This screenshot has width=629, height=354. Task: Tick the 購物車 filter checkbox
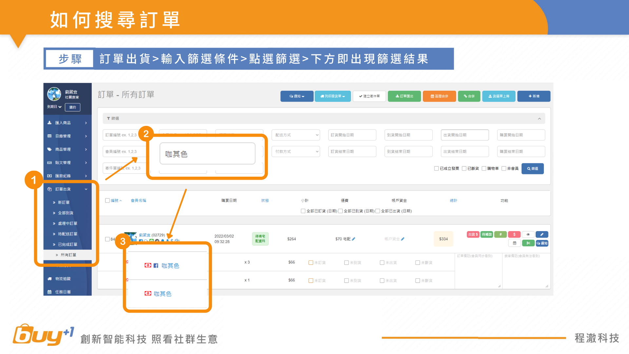[x=484, y=168]
